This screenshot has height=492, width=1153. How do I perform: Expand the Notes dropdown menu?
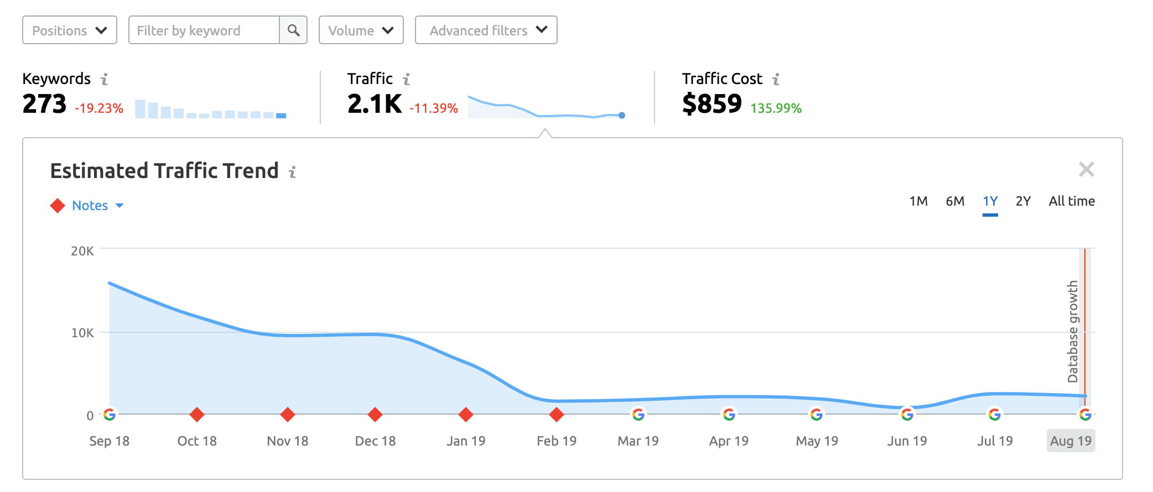tap(97, 206)
